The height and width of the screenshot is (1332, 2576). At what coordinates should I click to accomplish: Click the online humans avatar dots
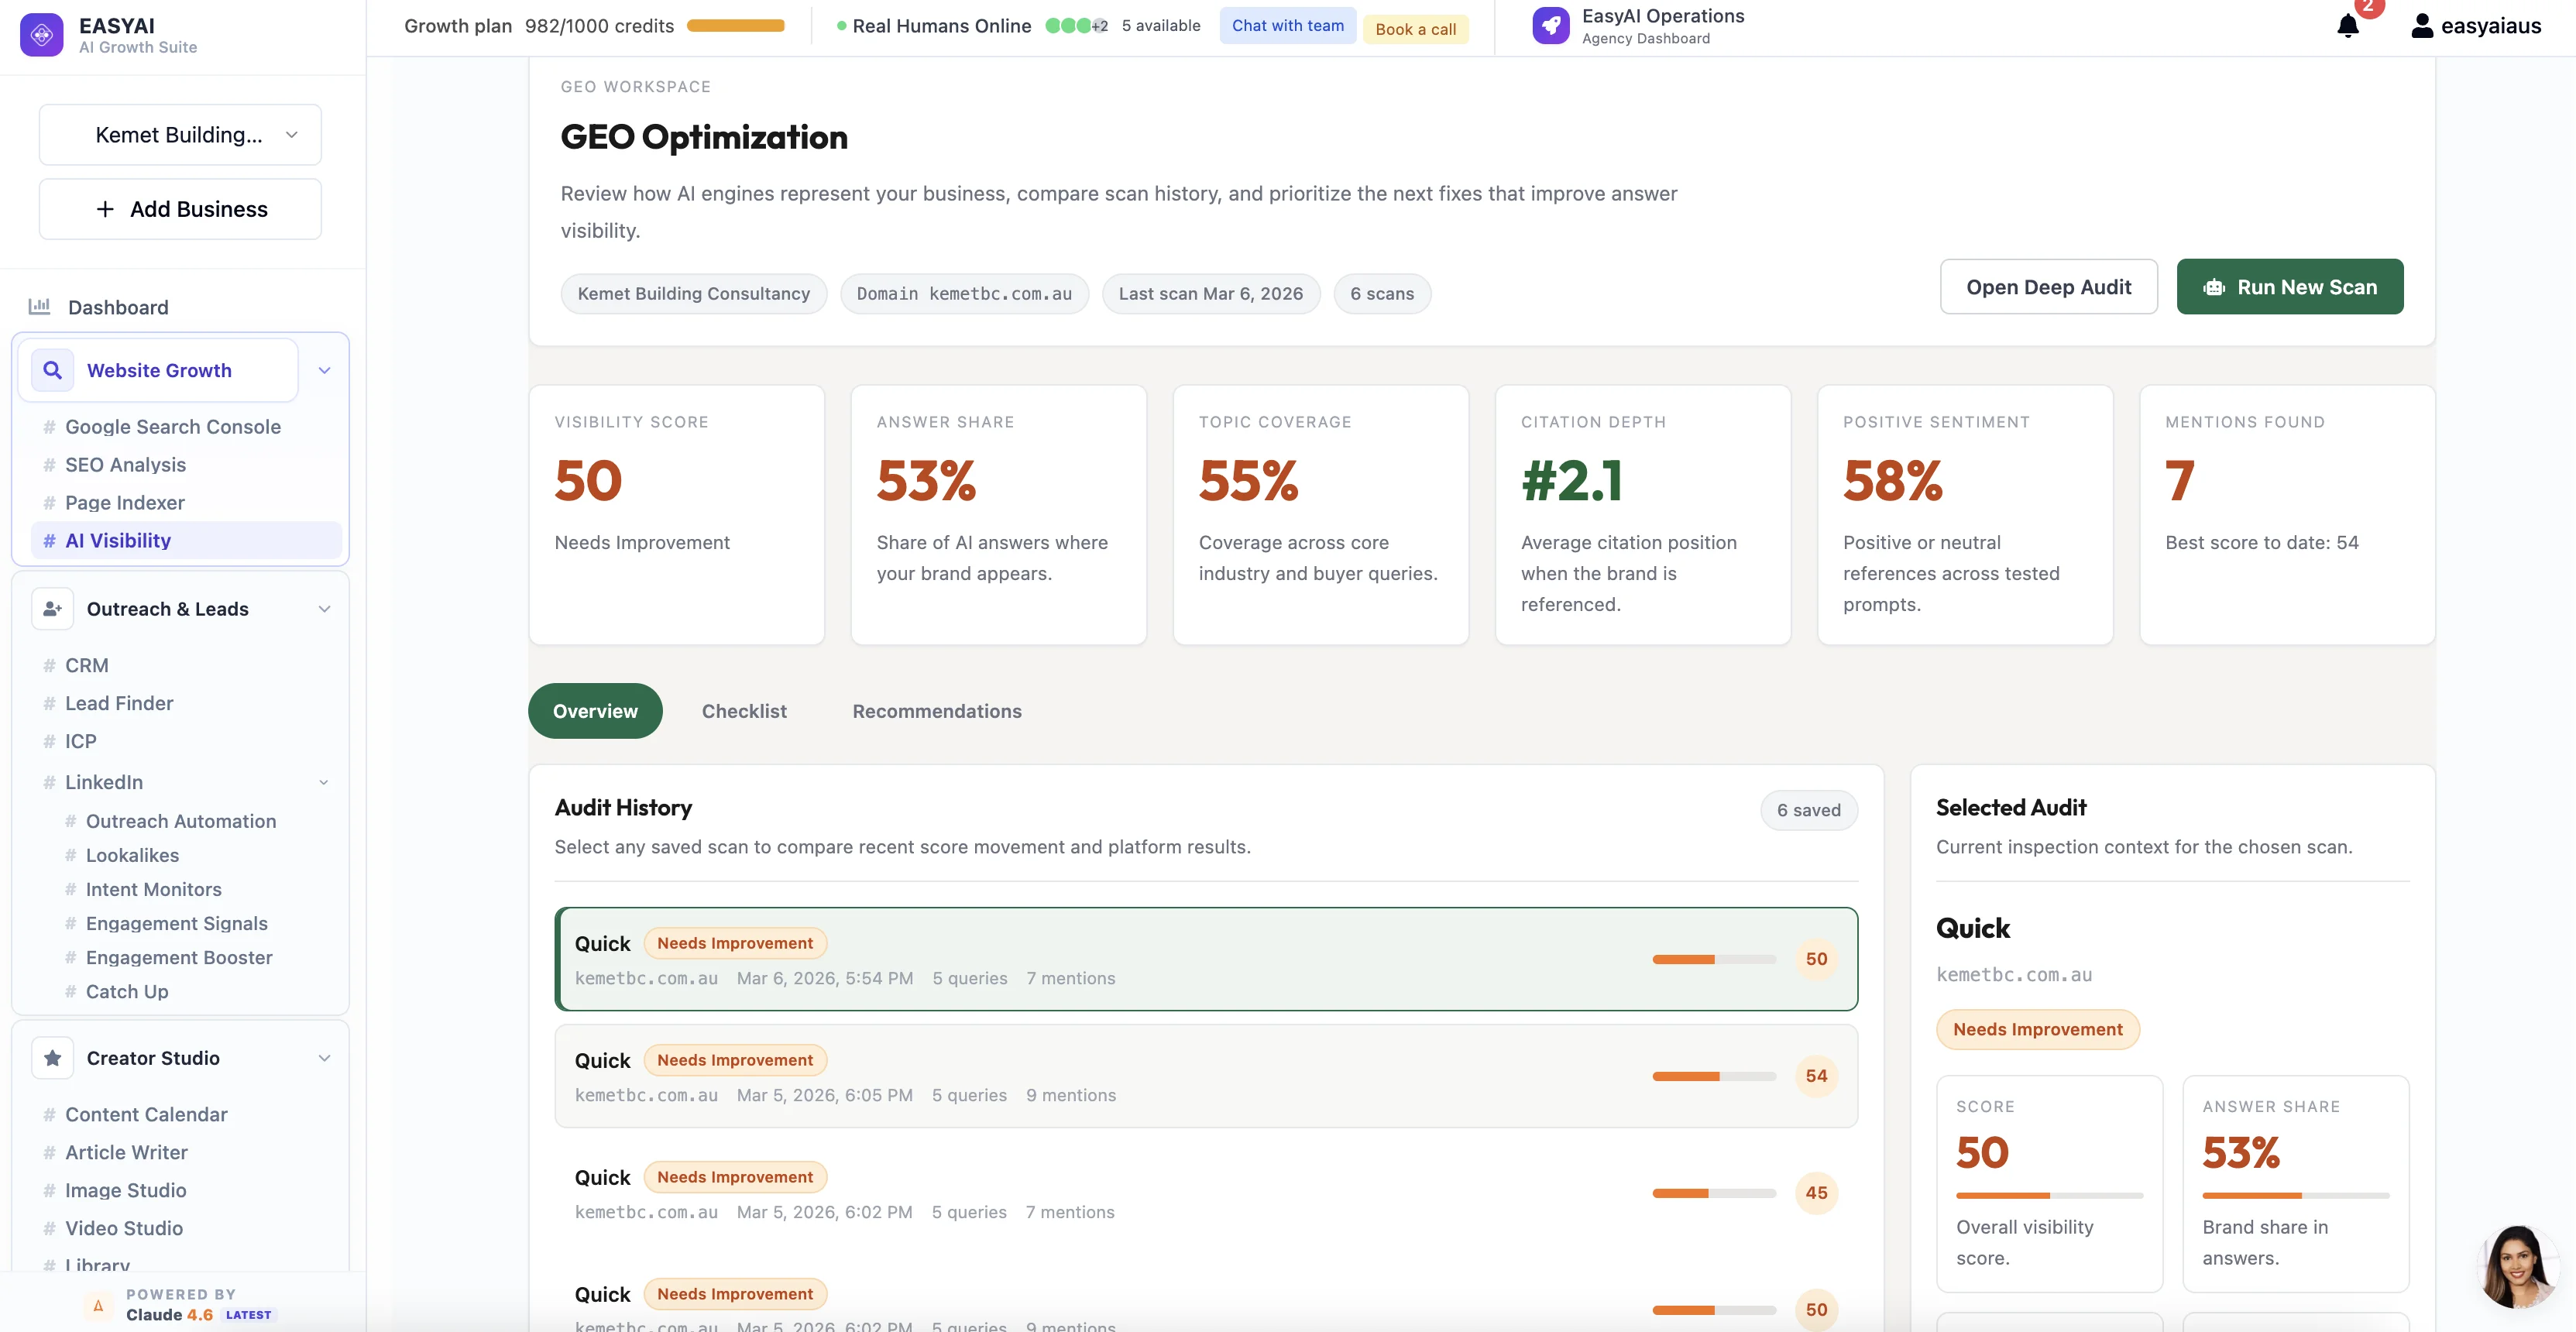pos(1075,26)
